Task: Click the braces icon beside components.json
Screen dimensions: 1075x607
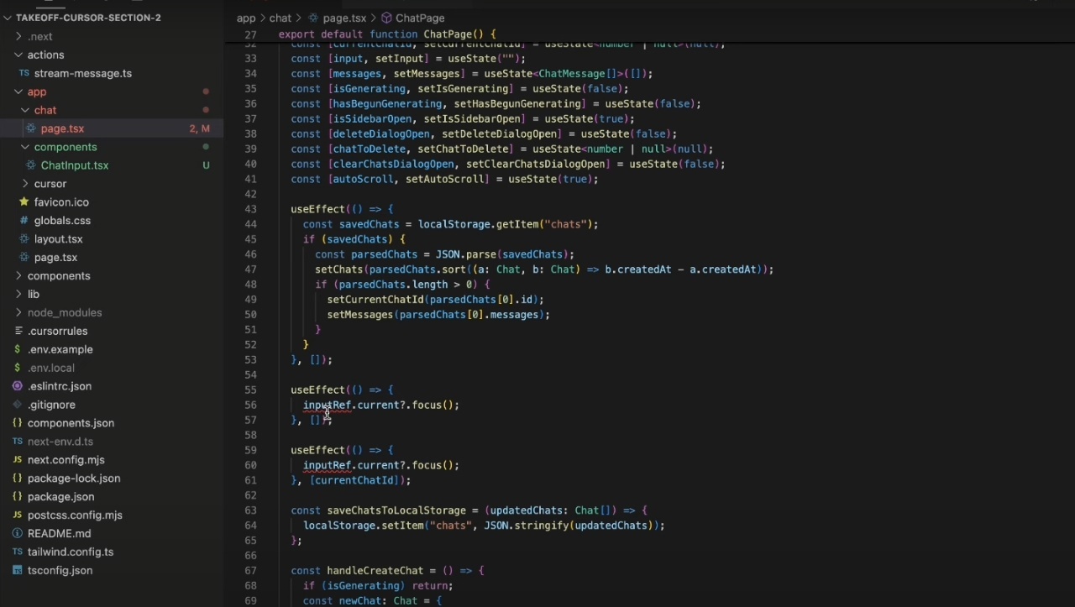Action: pos(18,423)
